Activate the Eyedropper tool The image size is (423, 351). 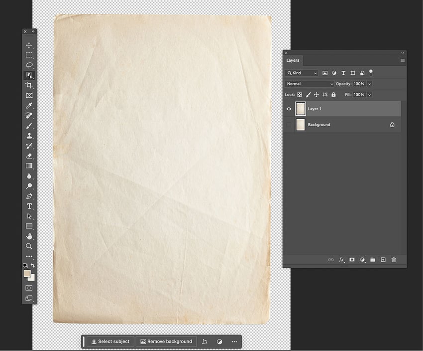(x=29, y=105)
